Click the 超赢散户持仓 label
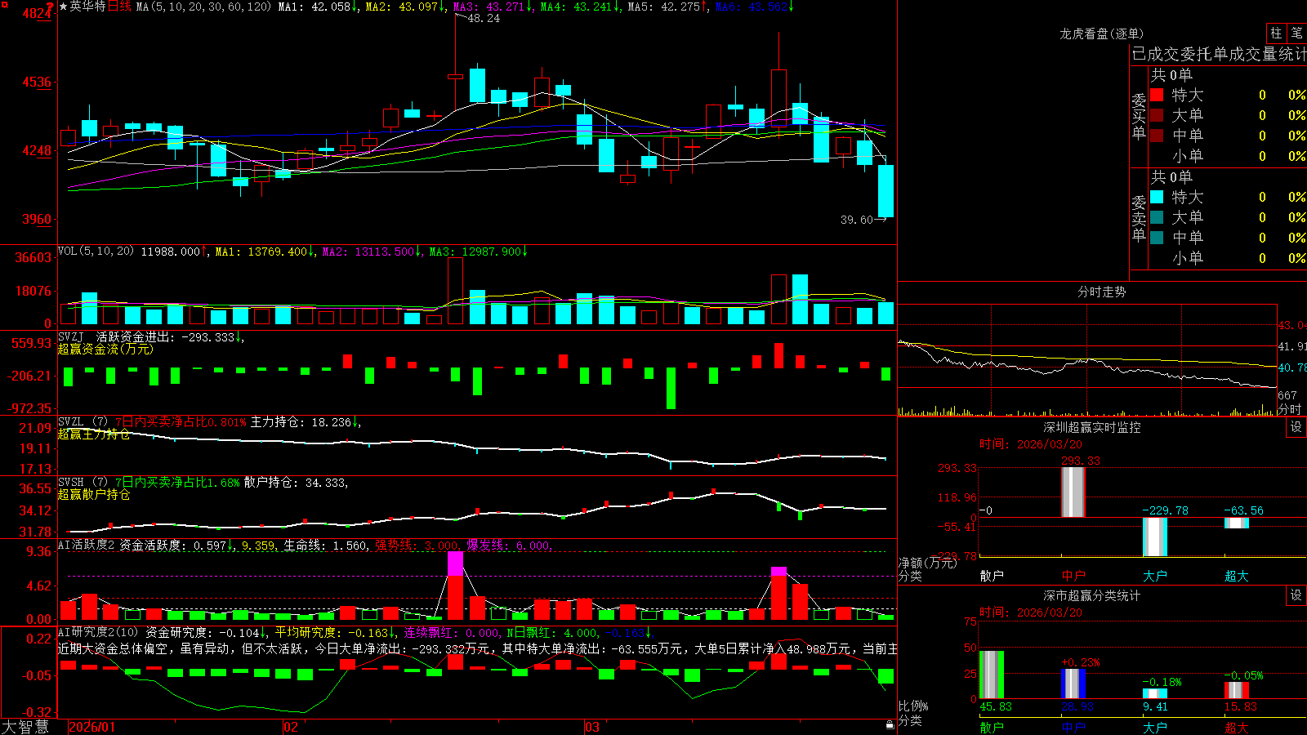 click(x=94, y=494)
